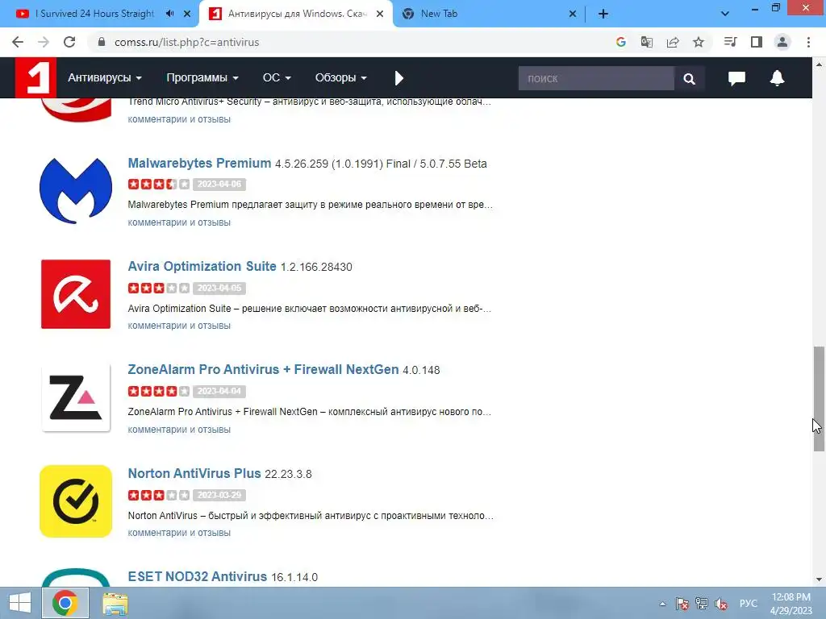Show hidden system tray icons
Viewport: 826px width, 619px height.
(x=663, y=604)
